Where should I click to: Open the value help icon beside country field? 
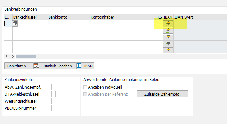[15, 24]
